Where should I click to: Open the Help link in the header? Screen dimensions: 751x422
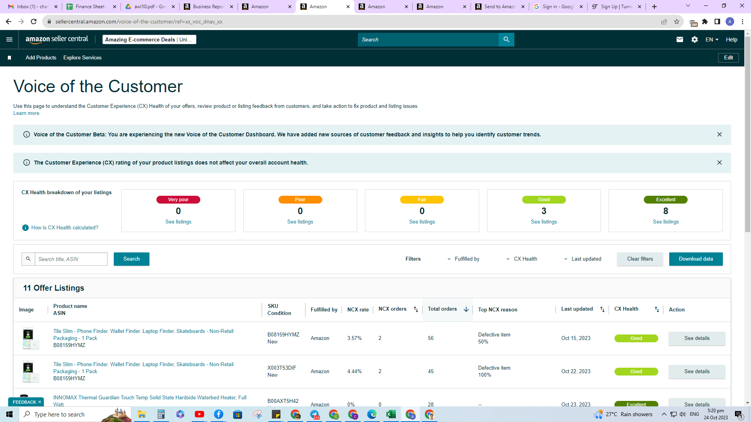coord(731,39)
